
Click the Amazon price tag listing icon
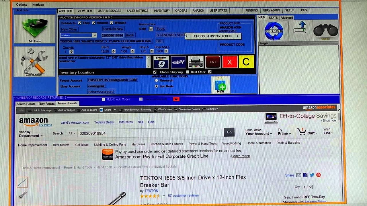click(161, 62)
